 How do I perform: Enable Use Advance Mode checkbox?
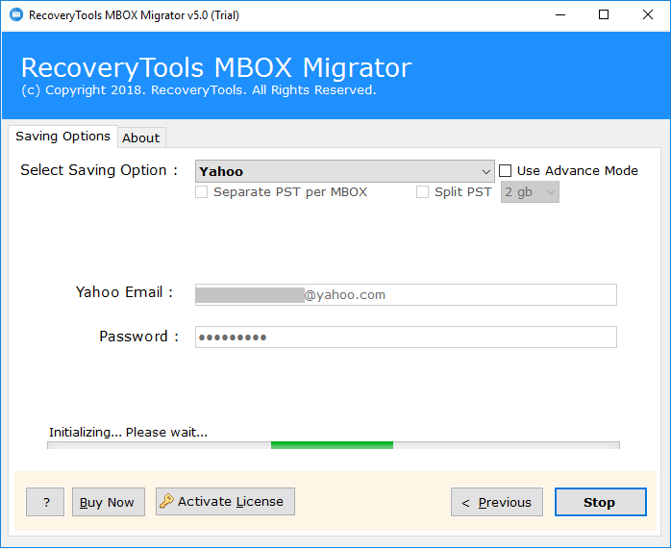click(505, 171)
